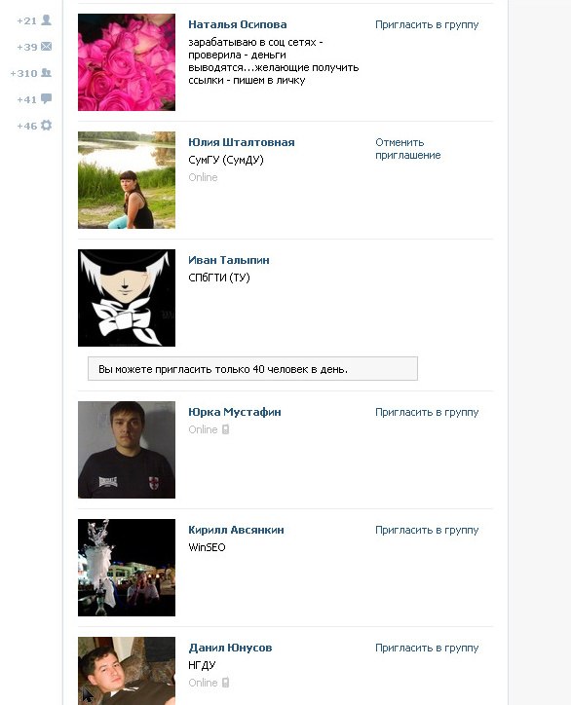Open Наталья Осипова's profile name link
This screenshot has height=705, width=571.
tap(237, 24)
